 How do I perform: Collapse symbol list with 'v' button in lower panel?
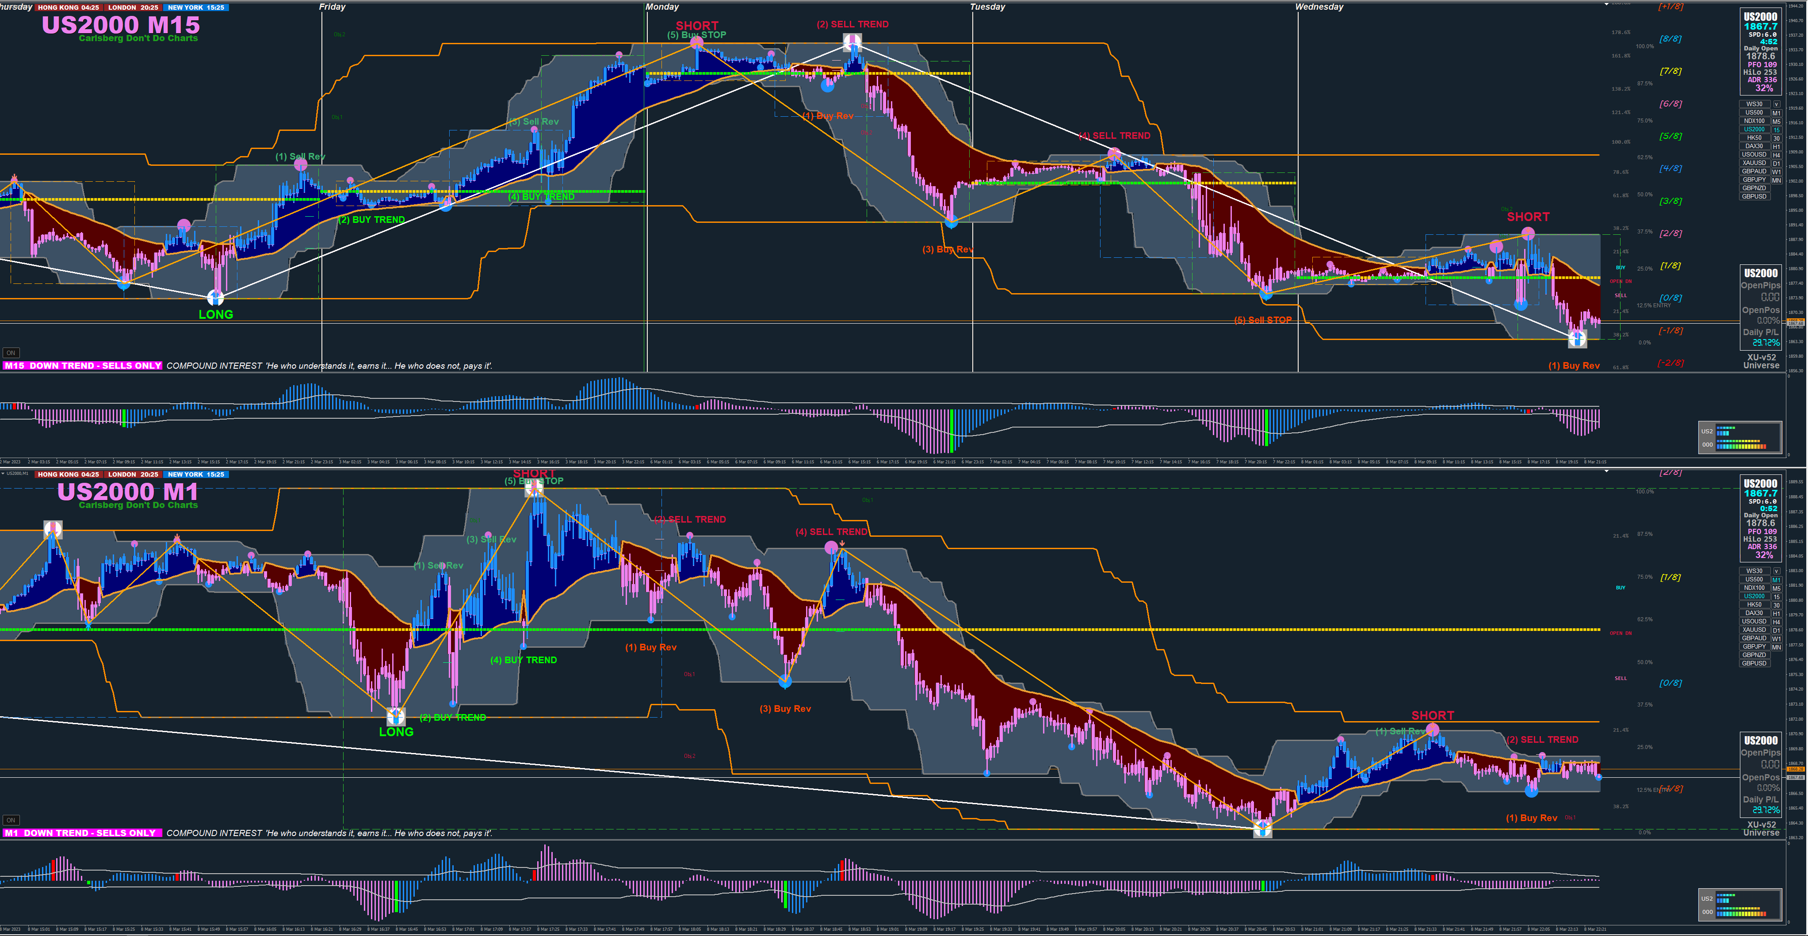(x=1777, y=571)
